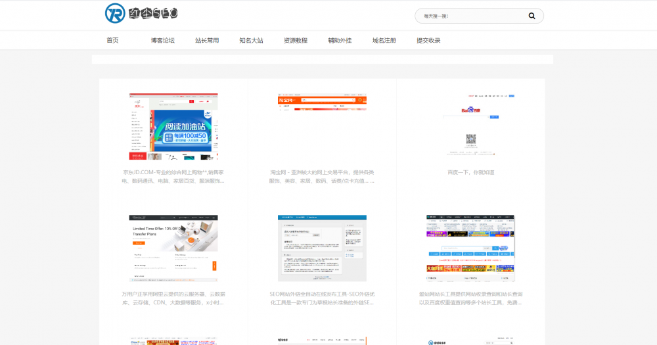
Task: Open the 资源教程 navigation item
Action: 296,40
